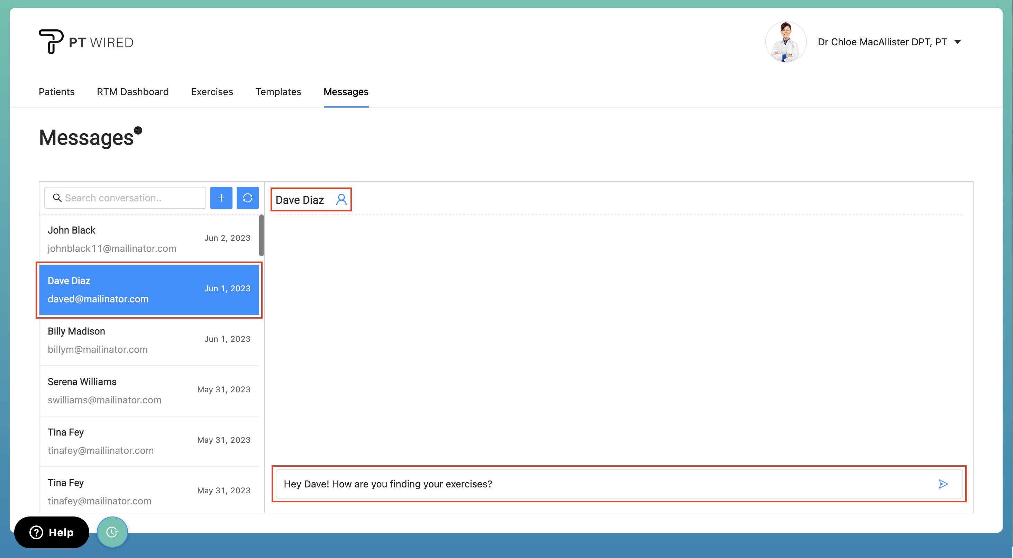
Task: Click the PT Wired logo
Action: [x=86, y=41]
